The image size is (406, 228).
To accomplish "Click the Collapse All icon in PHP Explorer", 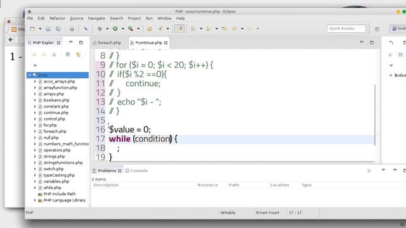I will click(68, 54).
